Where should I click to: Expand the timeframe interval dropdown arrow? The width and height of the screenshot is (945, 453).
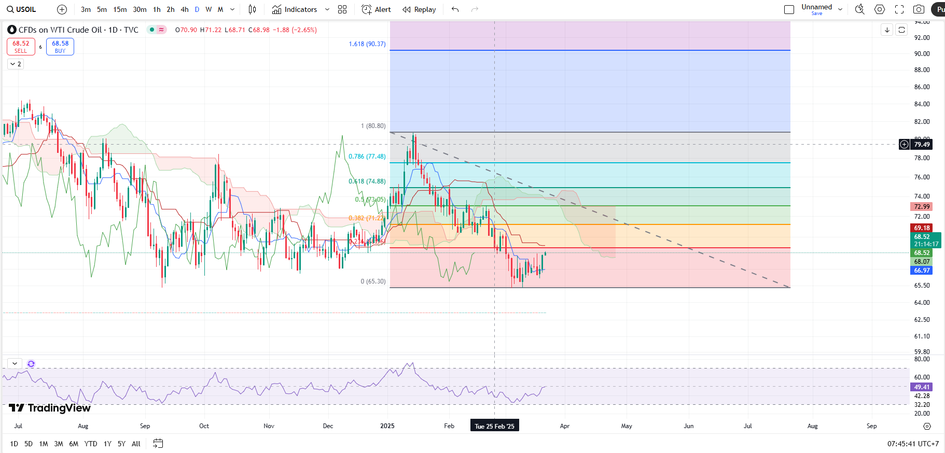[x=232, y=9]
